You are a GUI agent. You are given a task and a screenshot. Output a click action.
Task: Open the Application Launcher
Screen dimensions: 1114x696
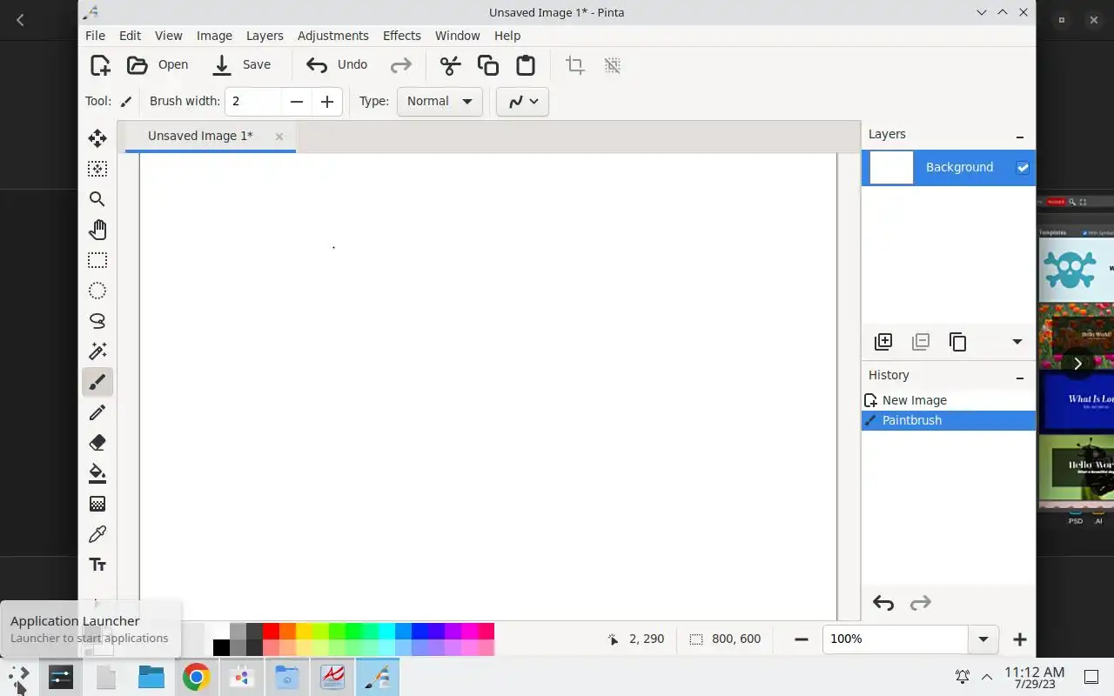click(19, 677)
